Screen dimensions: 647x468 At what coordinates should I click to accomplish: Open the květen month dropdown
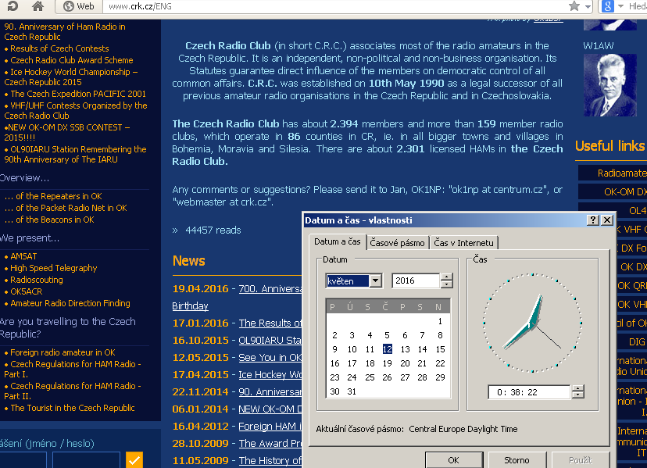click(x=376, y=281)
